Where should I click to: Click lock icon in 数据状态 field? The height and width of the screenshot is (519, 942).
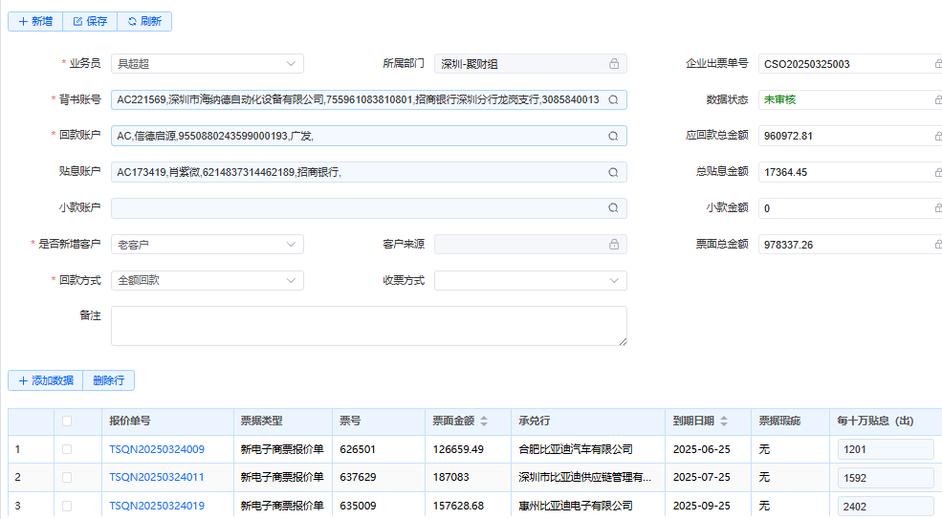pos(938,99)
